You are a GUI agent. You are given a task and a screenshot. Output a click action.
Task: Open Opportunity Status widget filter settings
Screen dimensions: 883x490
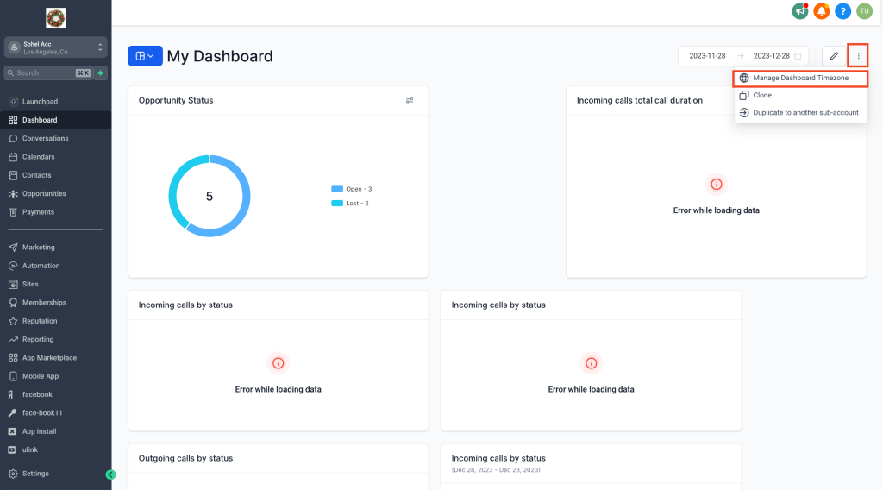coord(410,100)
